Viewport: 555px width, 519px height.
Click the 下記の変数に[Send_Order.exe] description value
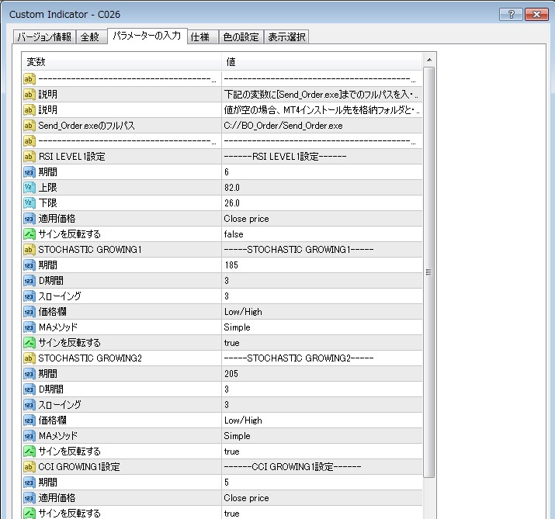point(321,95)
